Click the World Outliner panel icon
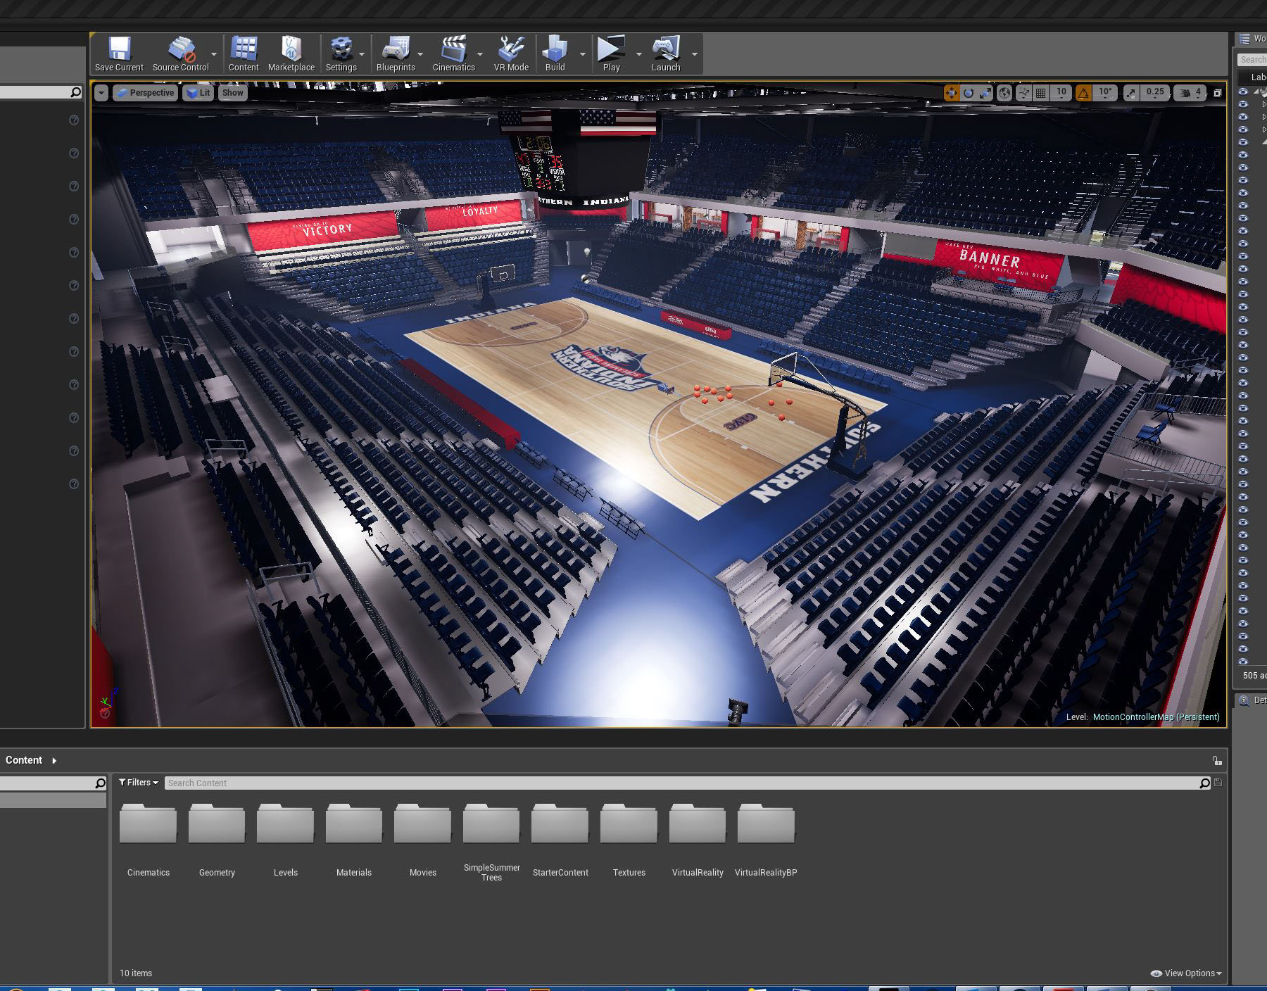The width and height of the screenshot is (1267, 991). click(x=1244, y=39)
